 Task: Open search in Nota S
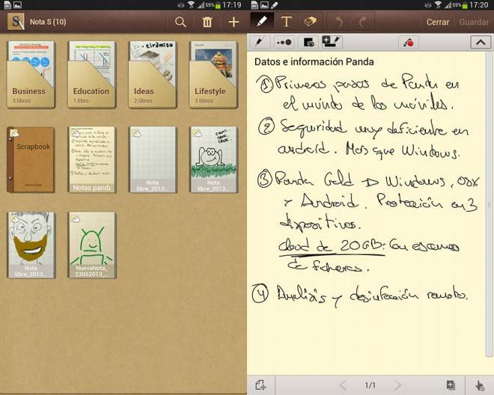click(180, 22)
